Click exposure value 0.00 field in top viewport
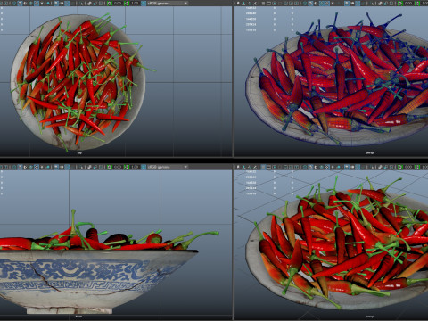428x321 pixels. tap(118, 4)
